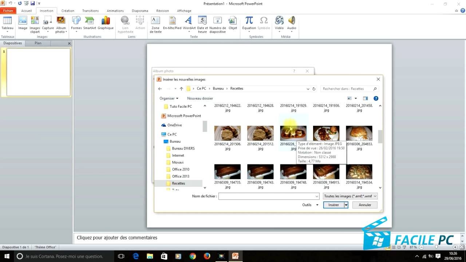Image resolution: width=466 pixels, height=262 pixels.
Task: Refresh the Recettes folder view
Action: click(314, 89)
